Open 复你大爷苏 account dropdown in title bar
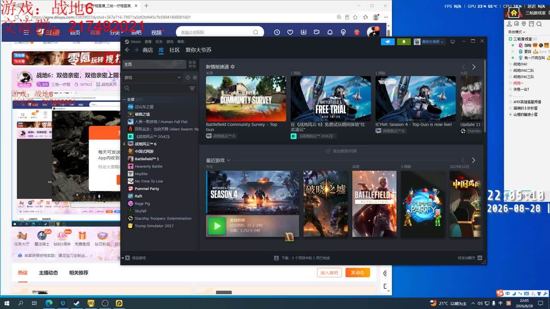550x309 pixels. point(429,42)
